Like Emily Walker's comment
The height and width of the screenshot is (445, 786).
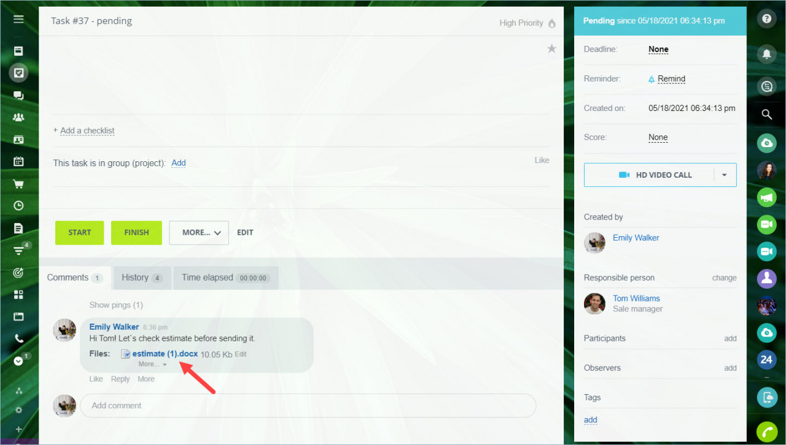tap(96, 379)
